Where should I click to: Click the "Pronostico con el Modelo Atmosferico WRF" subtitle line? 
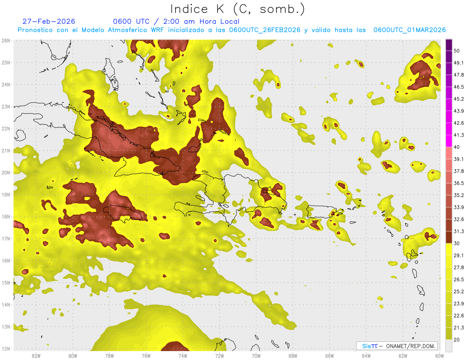[232, 30]
